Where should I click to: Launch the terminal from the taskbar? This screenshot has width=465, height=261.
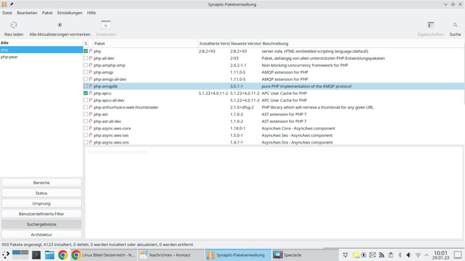36,255
